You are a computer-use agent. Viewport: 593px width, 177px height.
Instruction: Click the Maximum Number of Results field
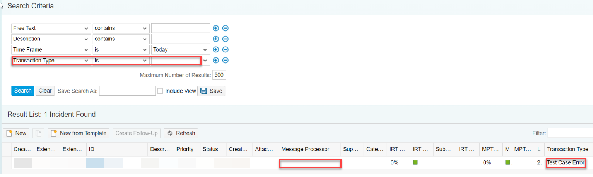(x=219, y=75)
